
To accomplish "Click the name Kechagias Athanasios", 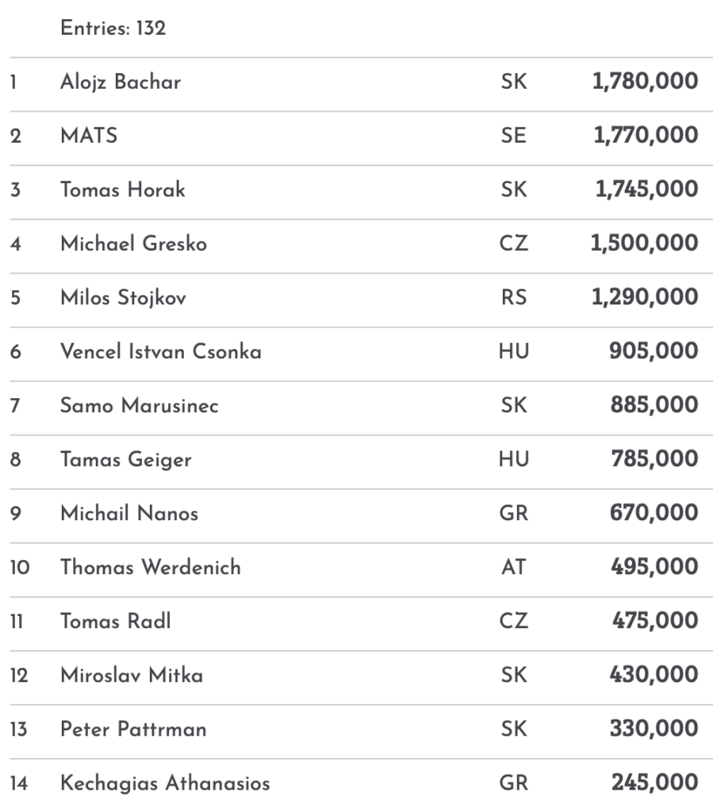I will (x=165, y=783).
